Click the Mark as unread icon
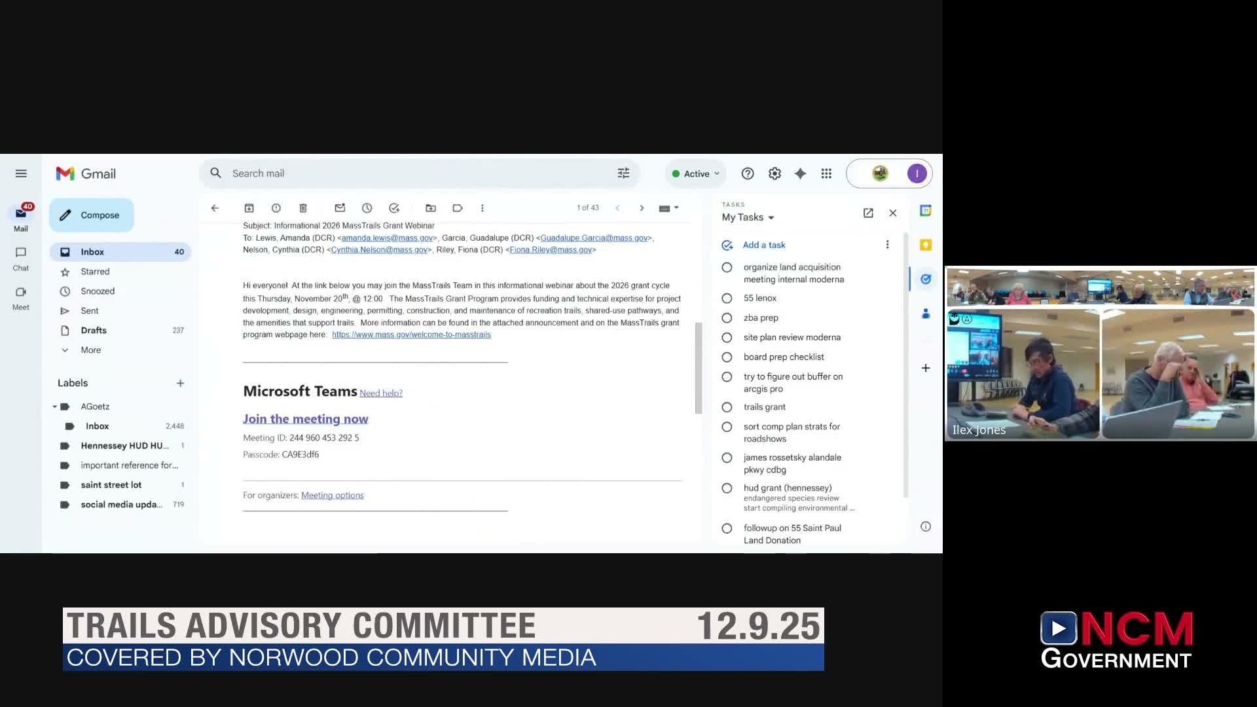Viewport: 1257px width, 707px height. pos(340,208)
